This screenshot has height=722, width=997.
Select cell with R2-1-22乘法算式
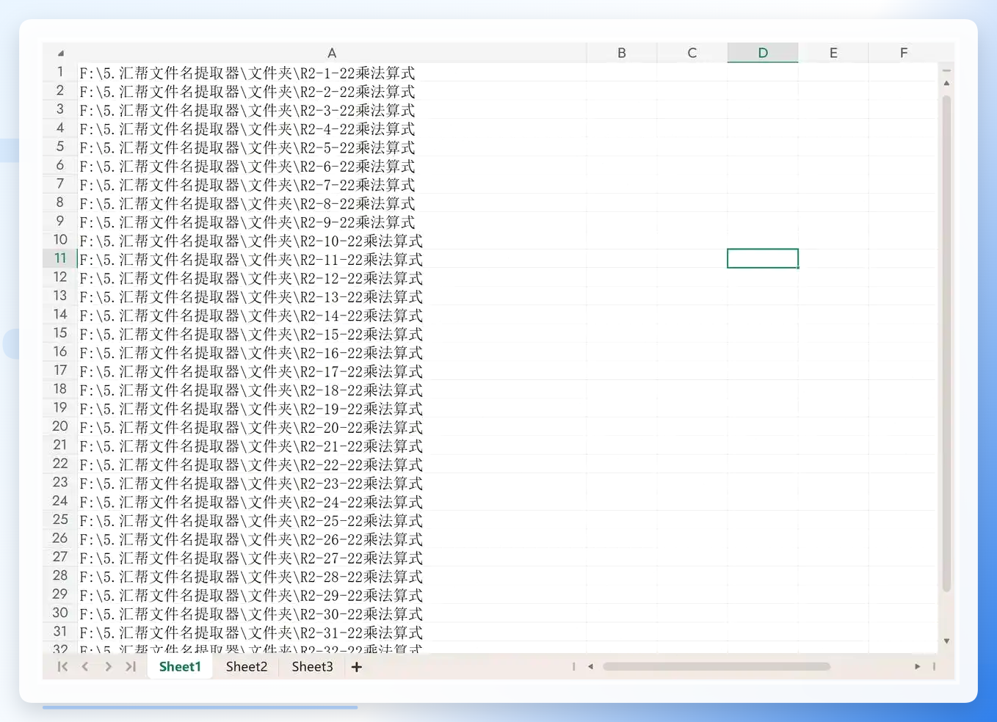point(332,73)
